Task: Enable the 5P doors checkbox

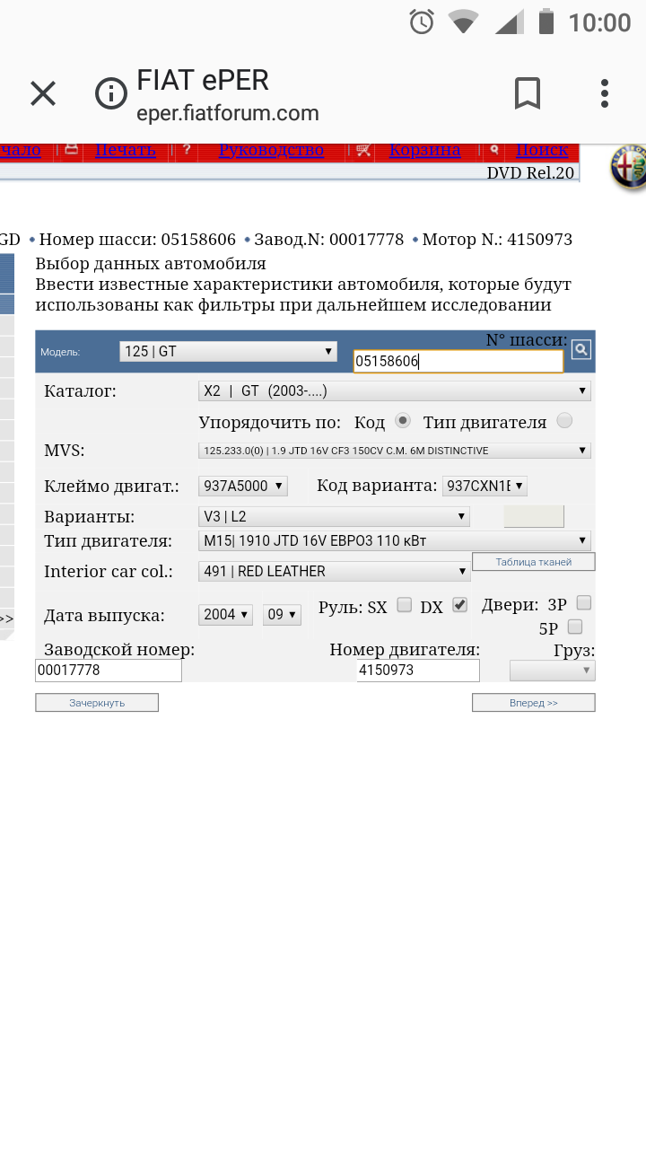Action: (x=575, y=627)
